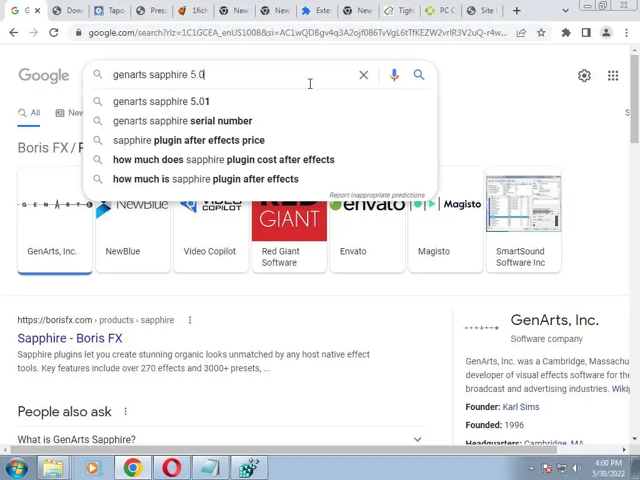Click Chrome icon in taskbar
The image size is (640, 480).
(x=132, y=467)
